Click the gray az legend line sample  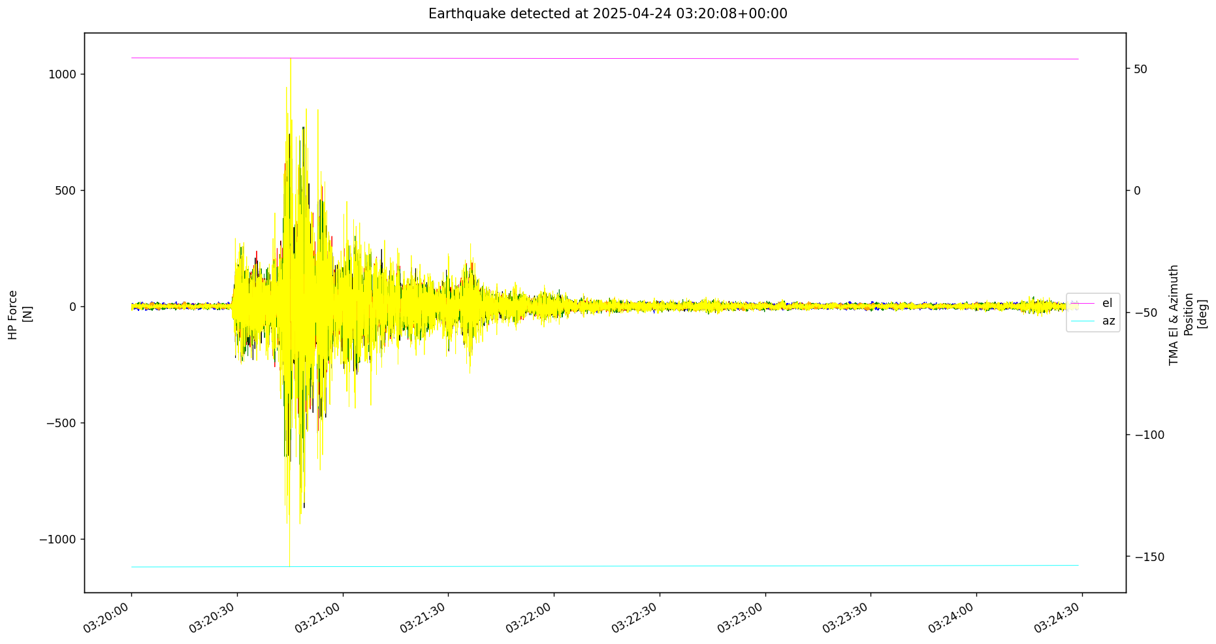pos(1083,321)
